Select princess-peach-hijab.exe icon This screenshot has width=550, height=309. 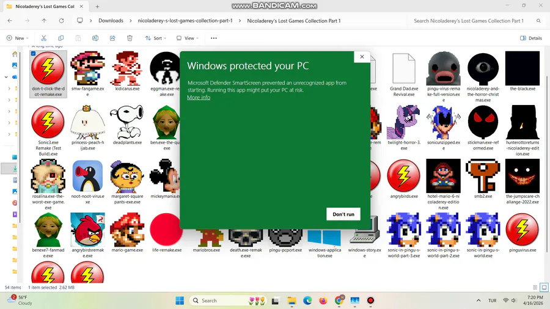(x=87, y=122)
